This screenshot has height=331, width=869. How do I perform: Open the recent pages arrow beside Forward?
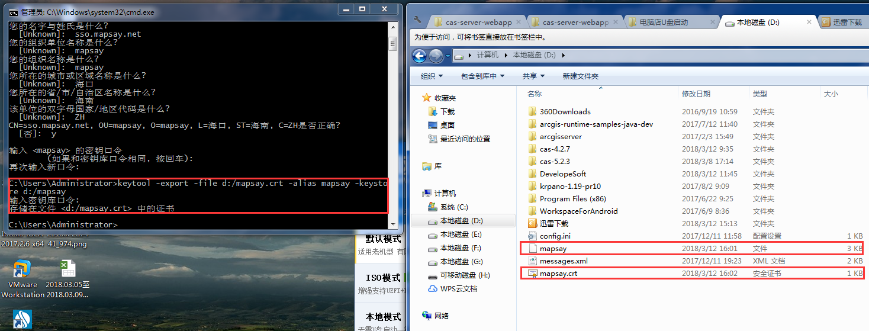pyautogui.click(x=447, y=56)
